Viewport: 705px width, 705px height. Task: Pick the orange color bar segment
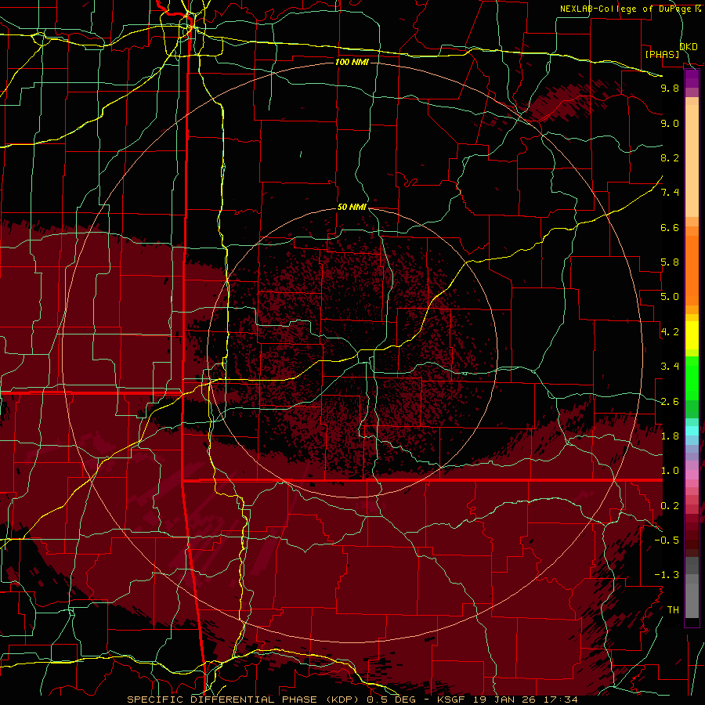pyautogui.click(x=692, y=269)
